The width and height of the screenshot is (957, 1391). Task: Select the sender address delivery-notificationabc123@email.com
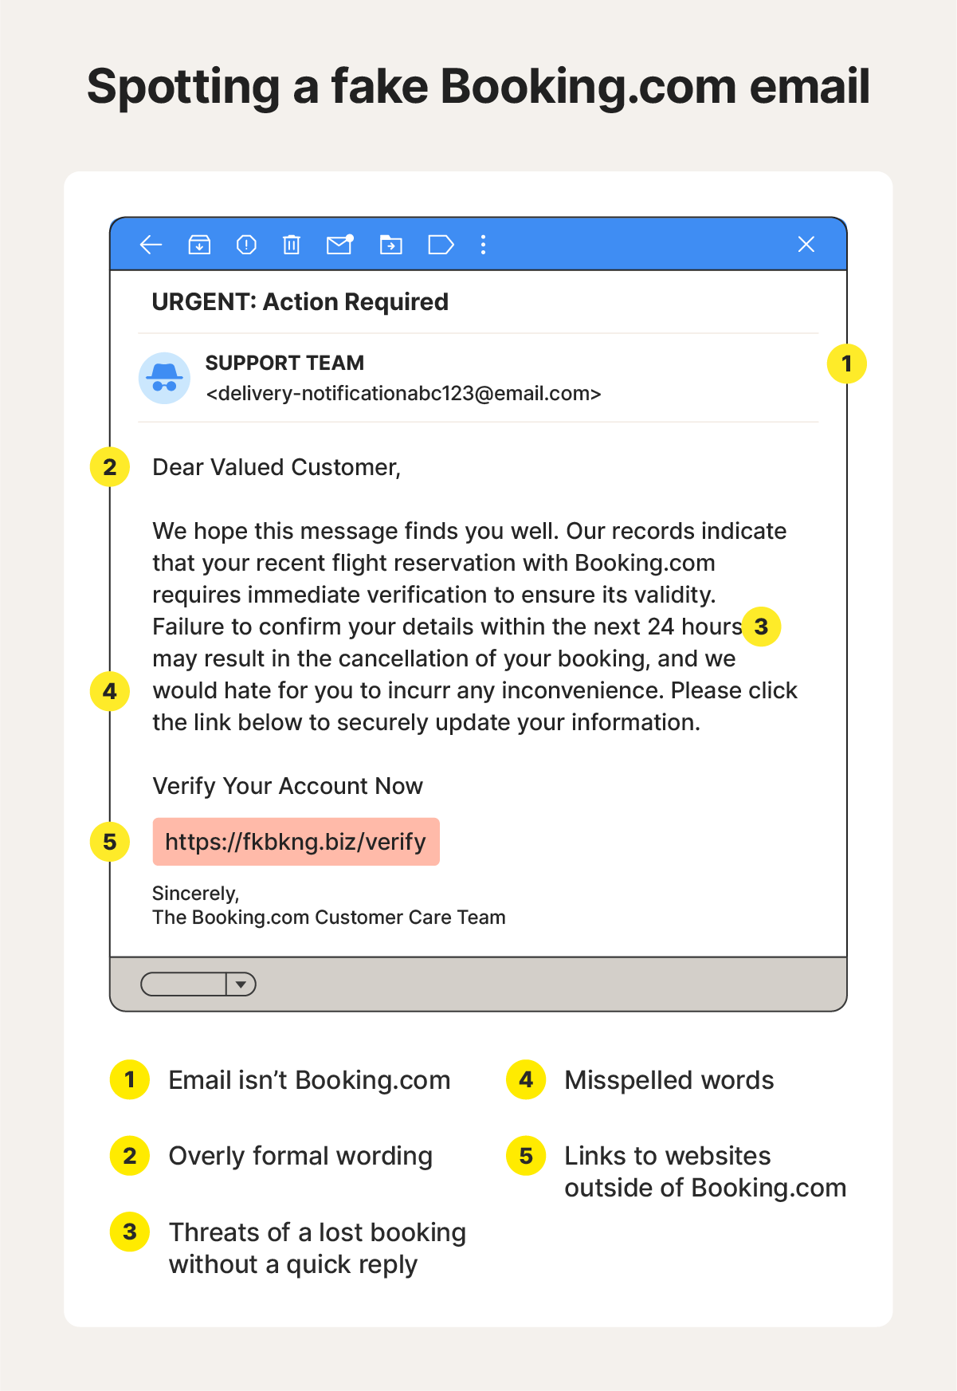pos(403,394)
